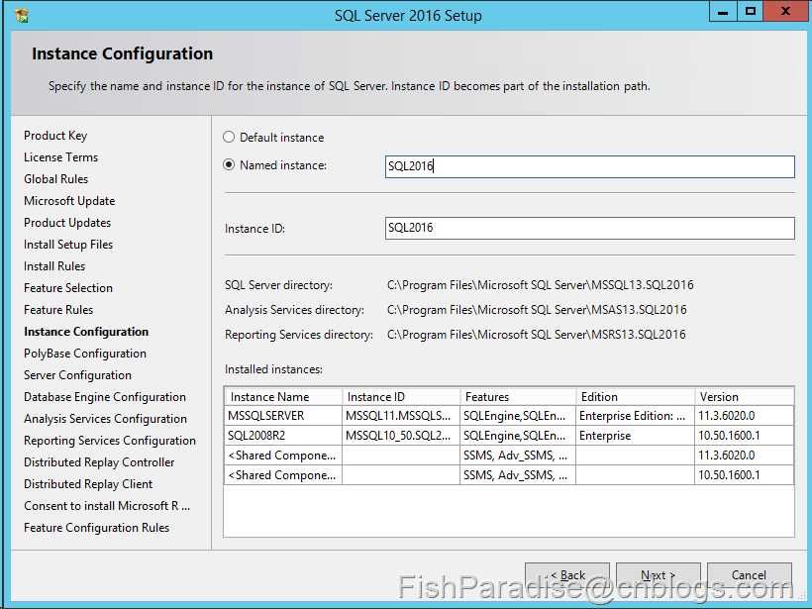This screenshot has height=609, width=812.
Task: Select Reporting Services Configuration step
Action: 110,441
